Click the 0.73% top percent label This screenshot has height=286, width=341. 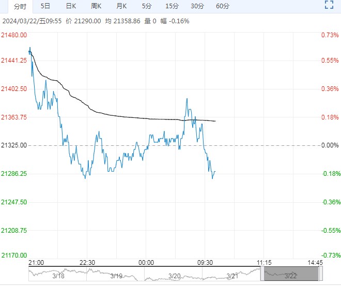click(330, 35)
